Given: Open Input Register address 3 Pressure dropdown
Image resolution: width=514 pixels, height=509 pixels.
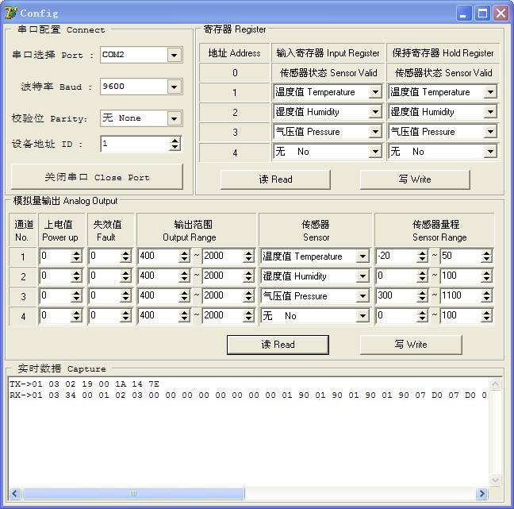Looking at the screenshot, I should pyautogui.click(x=375, y=132).
